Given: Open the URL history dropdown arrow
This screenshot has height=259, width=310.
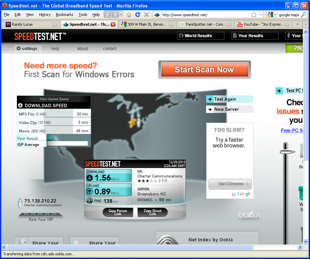Looking at the screenshot, I should click(x=261, y=15).
